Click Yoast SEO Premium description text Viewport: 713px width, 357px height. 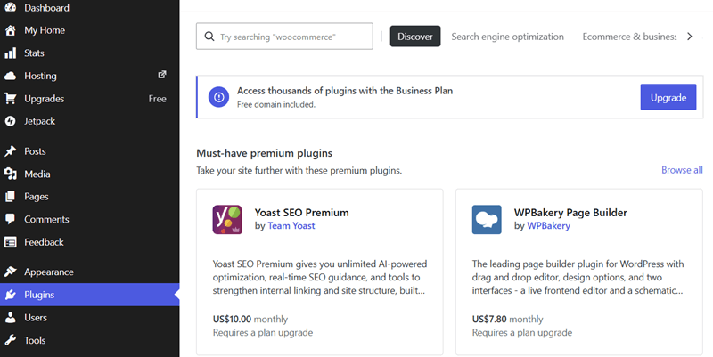click(x=320, y=277)
